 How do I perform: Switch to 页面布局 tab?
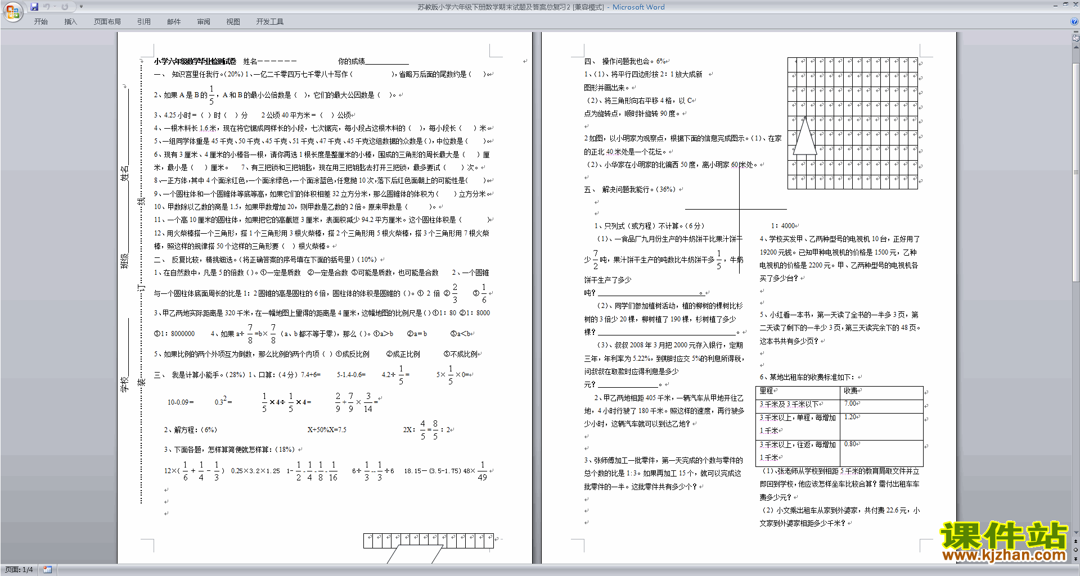pyautogui.click(x=107, y=22)
